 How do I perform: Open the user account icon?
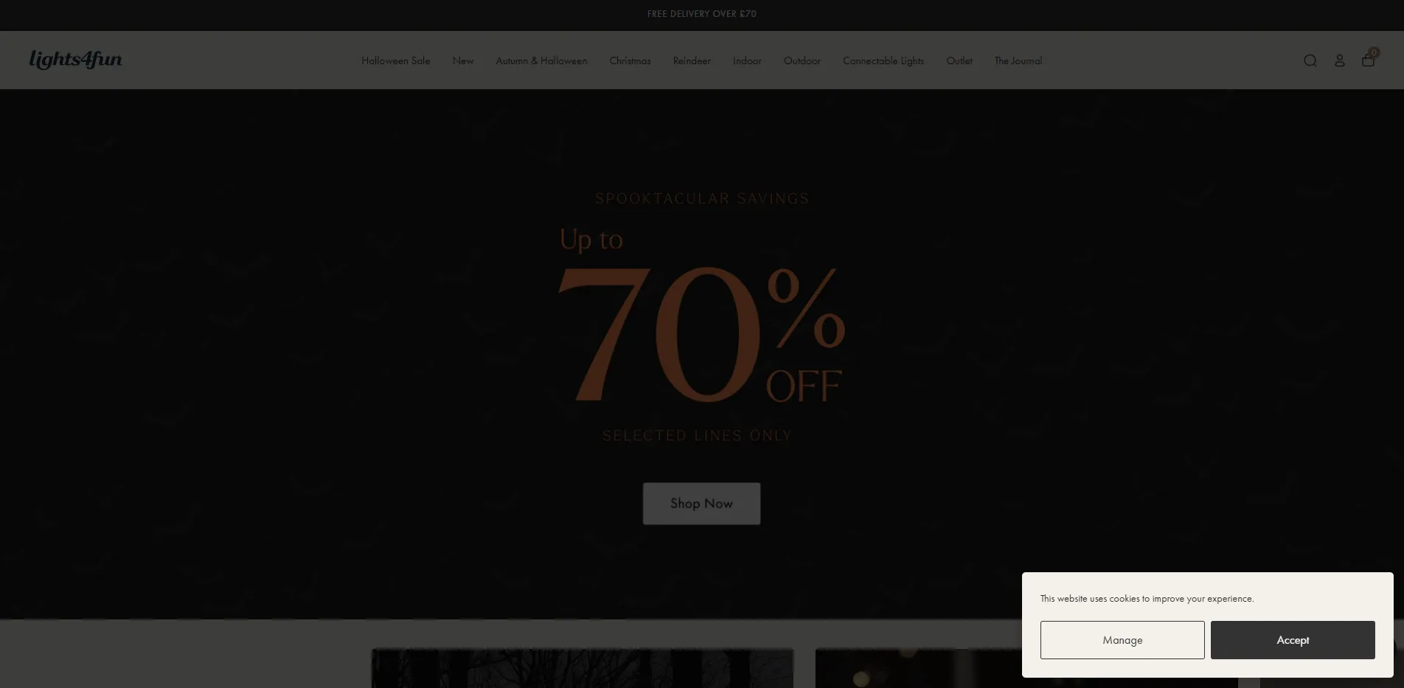point(1339,60)
